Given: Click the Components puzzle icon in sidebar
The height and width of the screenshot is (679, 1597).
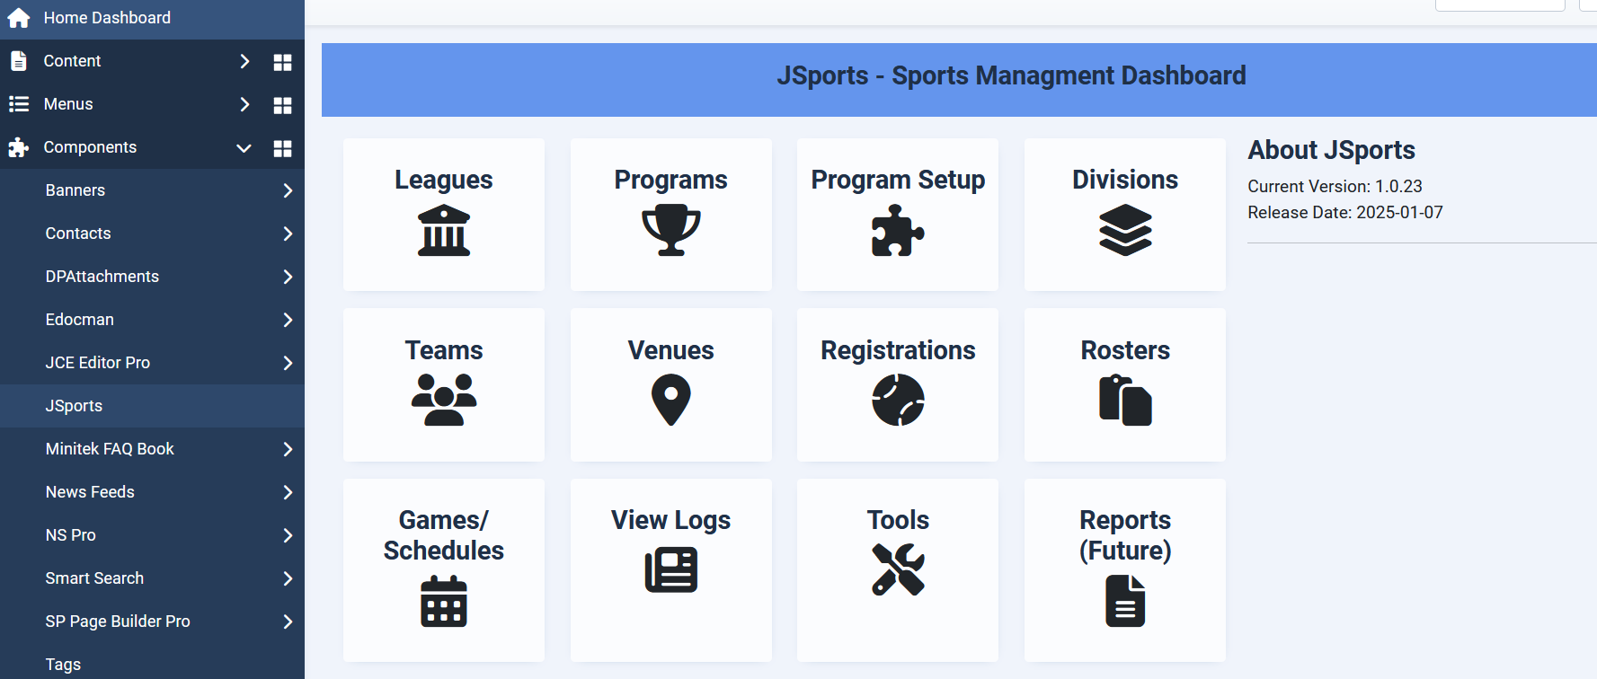Looking at the screenshot, I should pyautogui.click(x=19, y=147).
